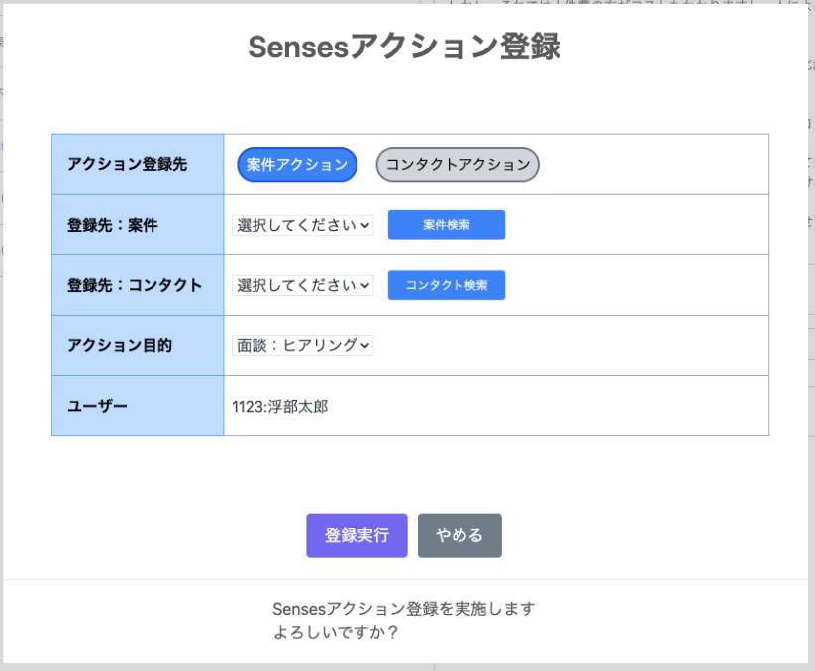Switch to コンタクトアクション toggle option
815x671 pixels.
click(x=458, y=165)
